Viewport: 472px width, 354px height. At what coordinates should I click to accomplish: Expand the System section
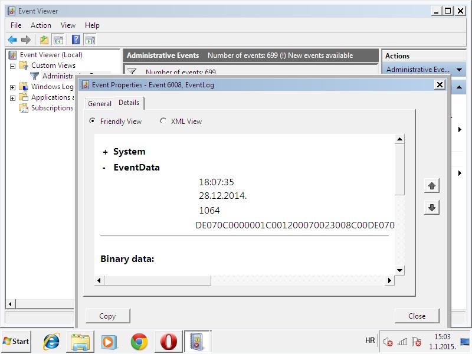[x=105, y=152]
